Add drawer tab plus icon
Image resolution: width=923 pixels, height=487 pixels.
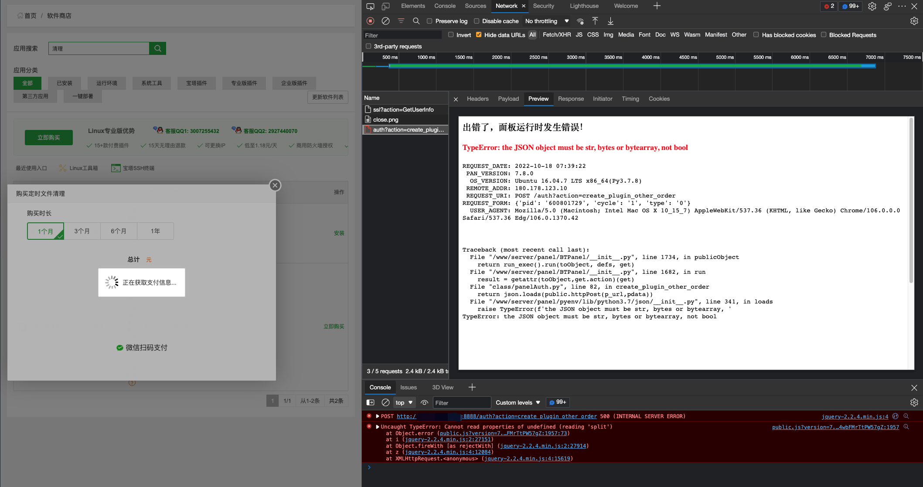(472, 387)
